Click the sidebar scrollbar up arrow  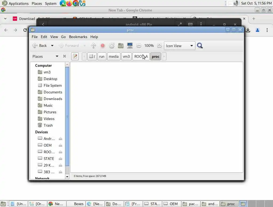[x=67, y=64]
